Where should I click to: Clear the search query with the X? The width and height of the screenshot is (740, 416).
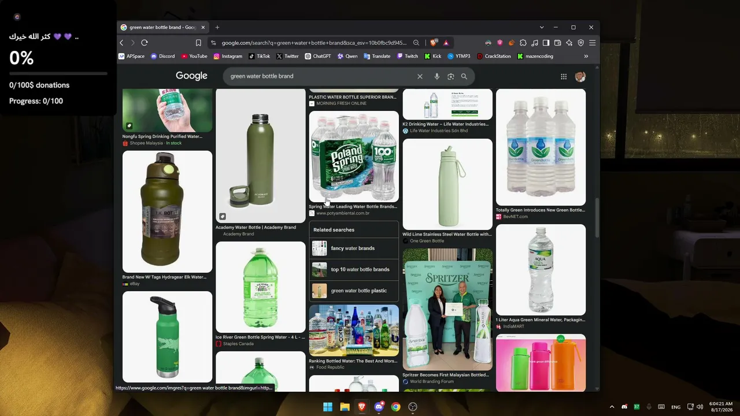(x=420, y=76)
